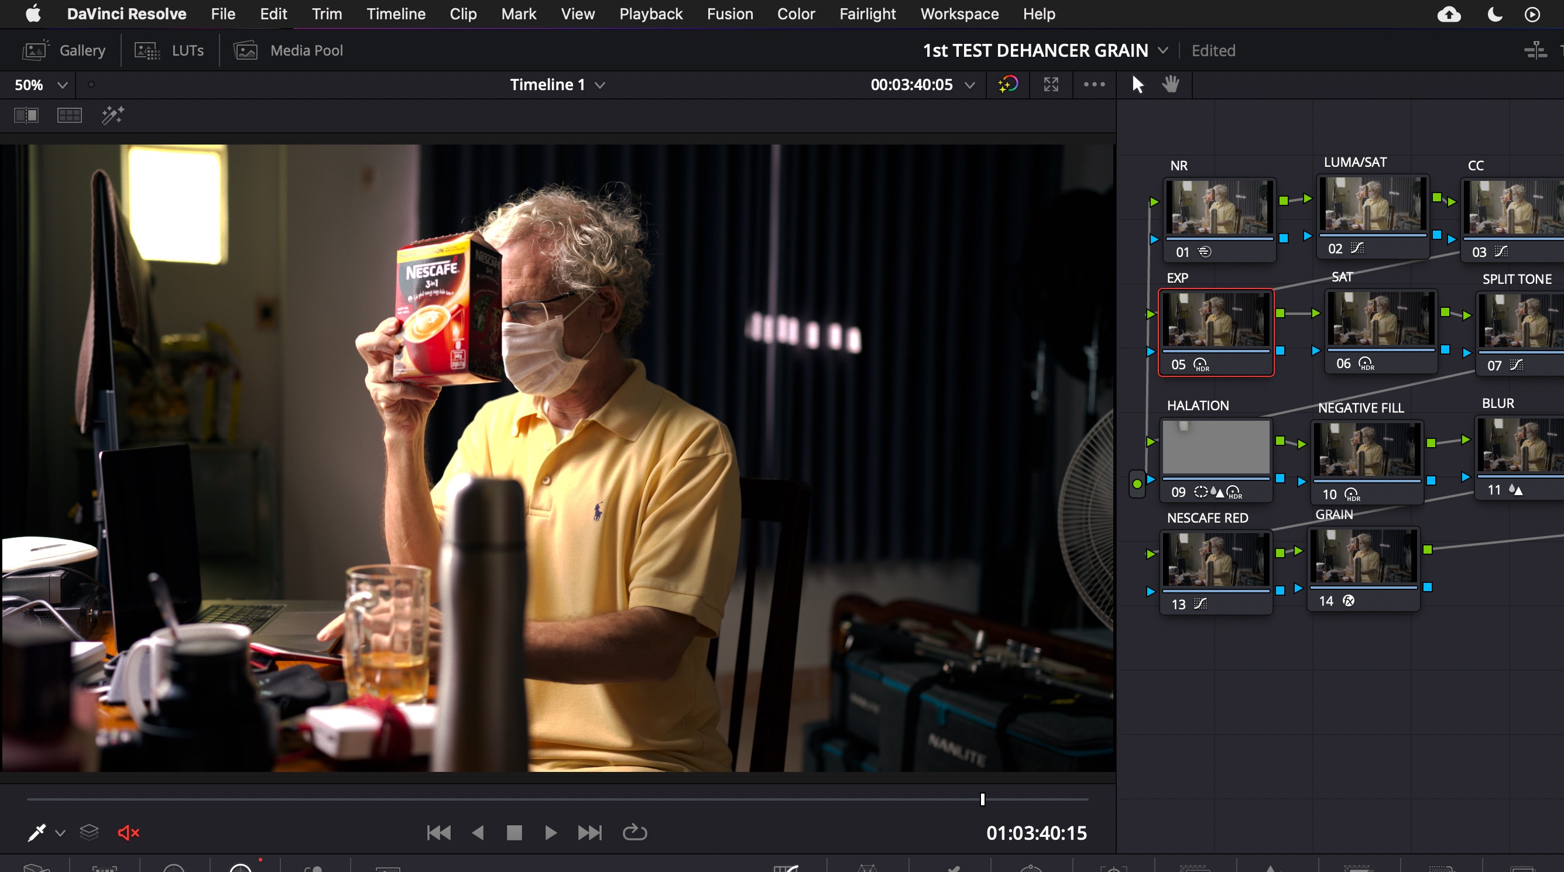Click the noise reduction icon on node 01

1205,252
